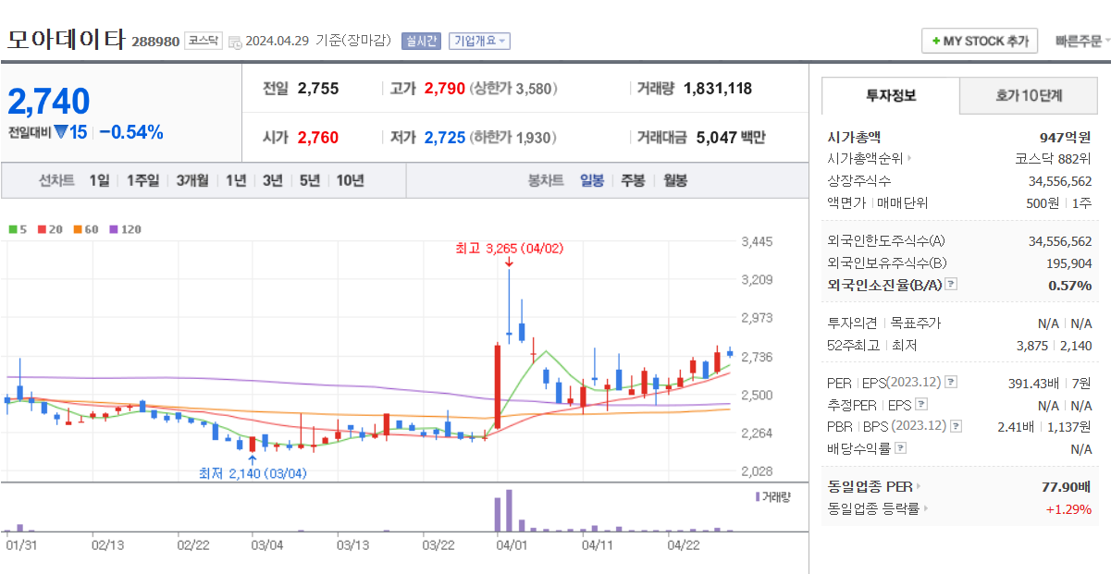Image resolution: width=1111 pixels, height=574 pixels.
Task: Click the 외국인소진율 value 0.57%
Action: (1069, 285)
